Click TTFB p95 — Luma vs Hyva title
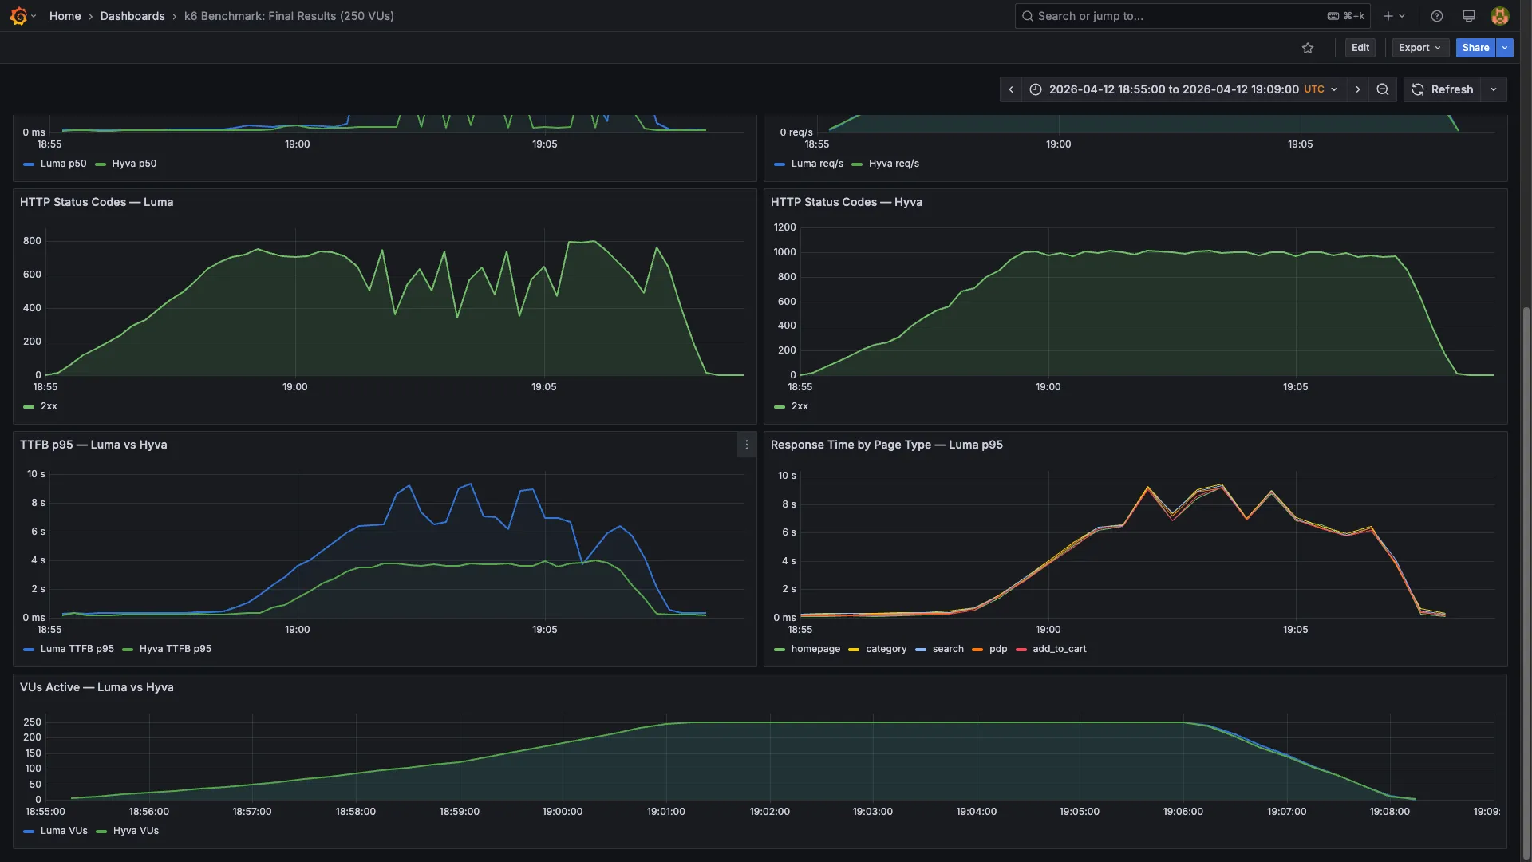Screen dimensions: 1532x862 [93, 445]
